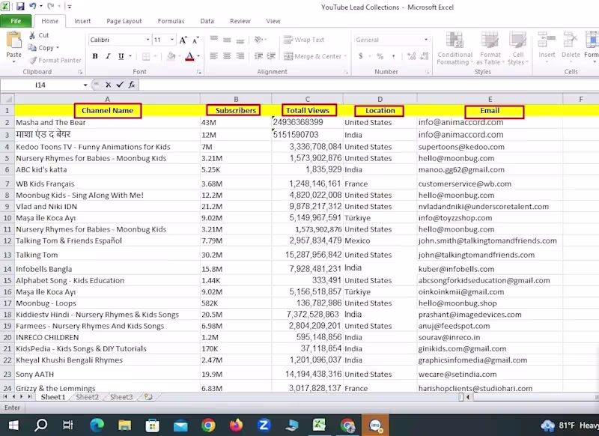The height and width of the screenshot is (436, 599).
Task: Activate the Format Painter brush
Action: [x=33, y=61]
